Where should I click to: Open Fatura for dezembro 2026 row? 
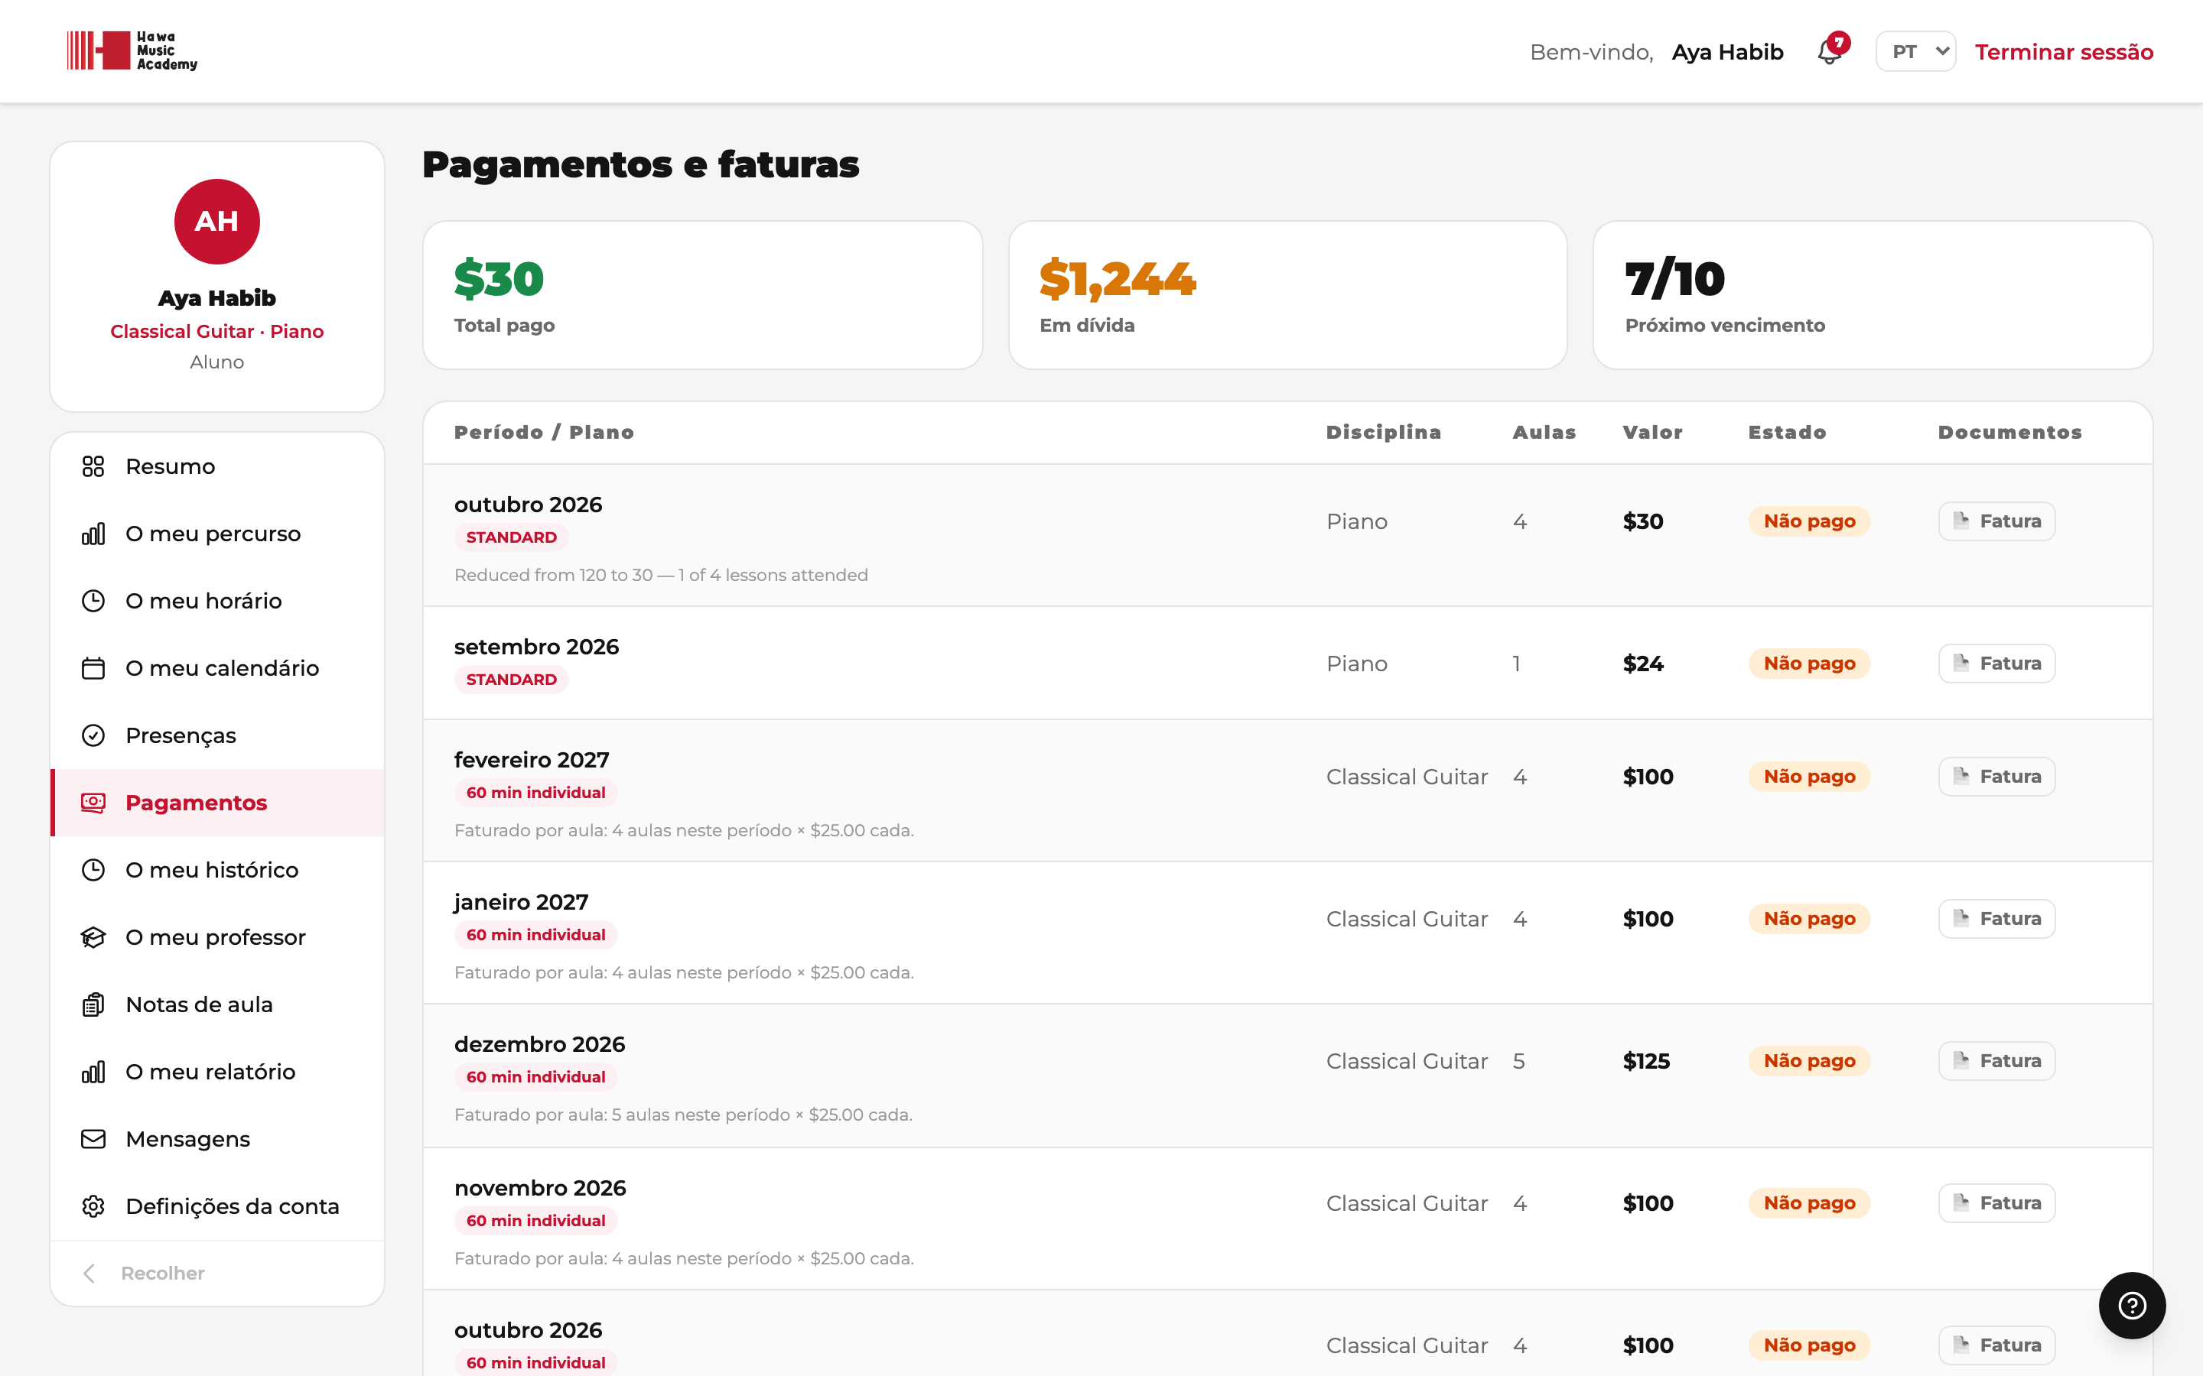pyautogui.click(x=1996, y=1061)
